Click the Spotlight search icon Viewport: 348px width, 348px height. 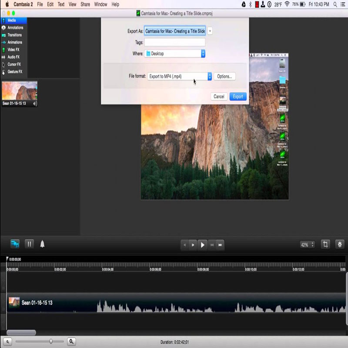tap(335, 4)
